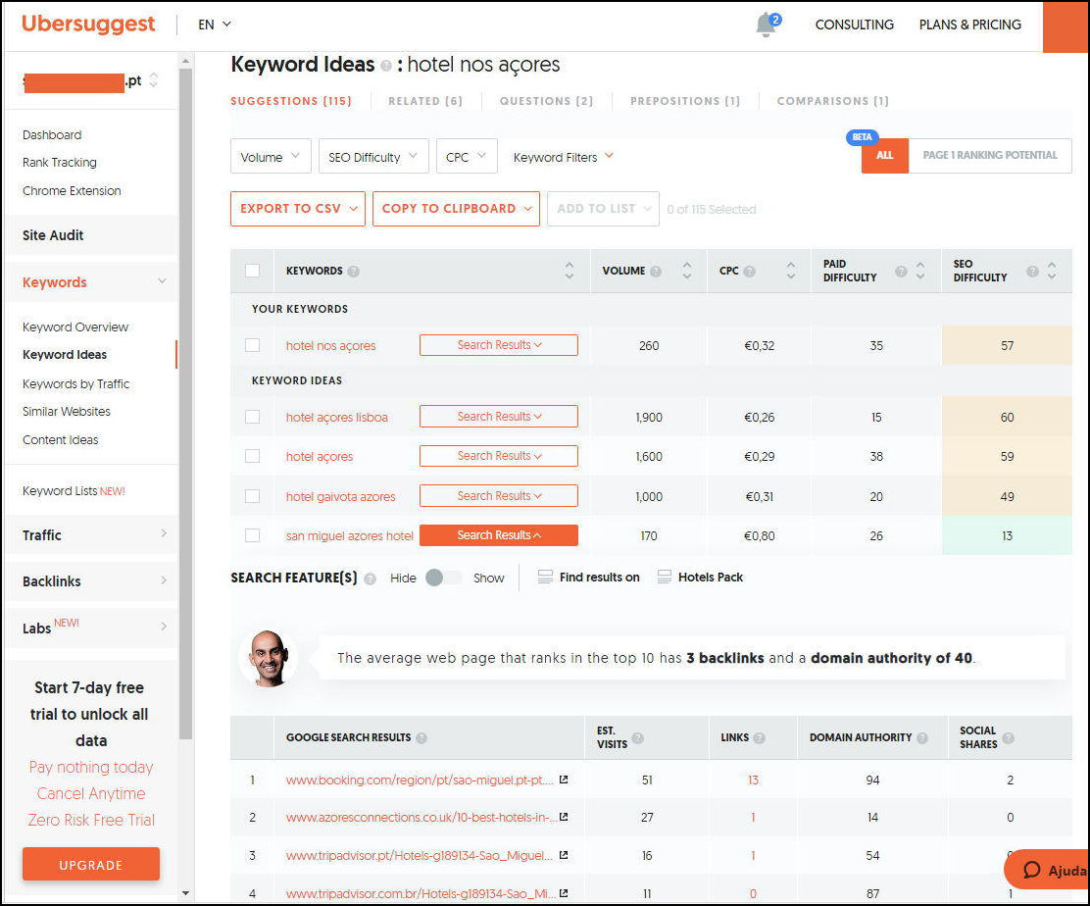This screenshot has height=906, width=1090.
Task: Click help icon beside LINKS header
Action: [759, 737]
